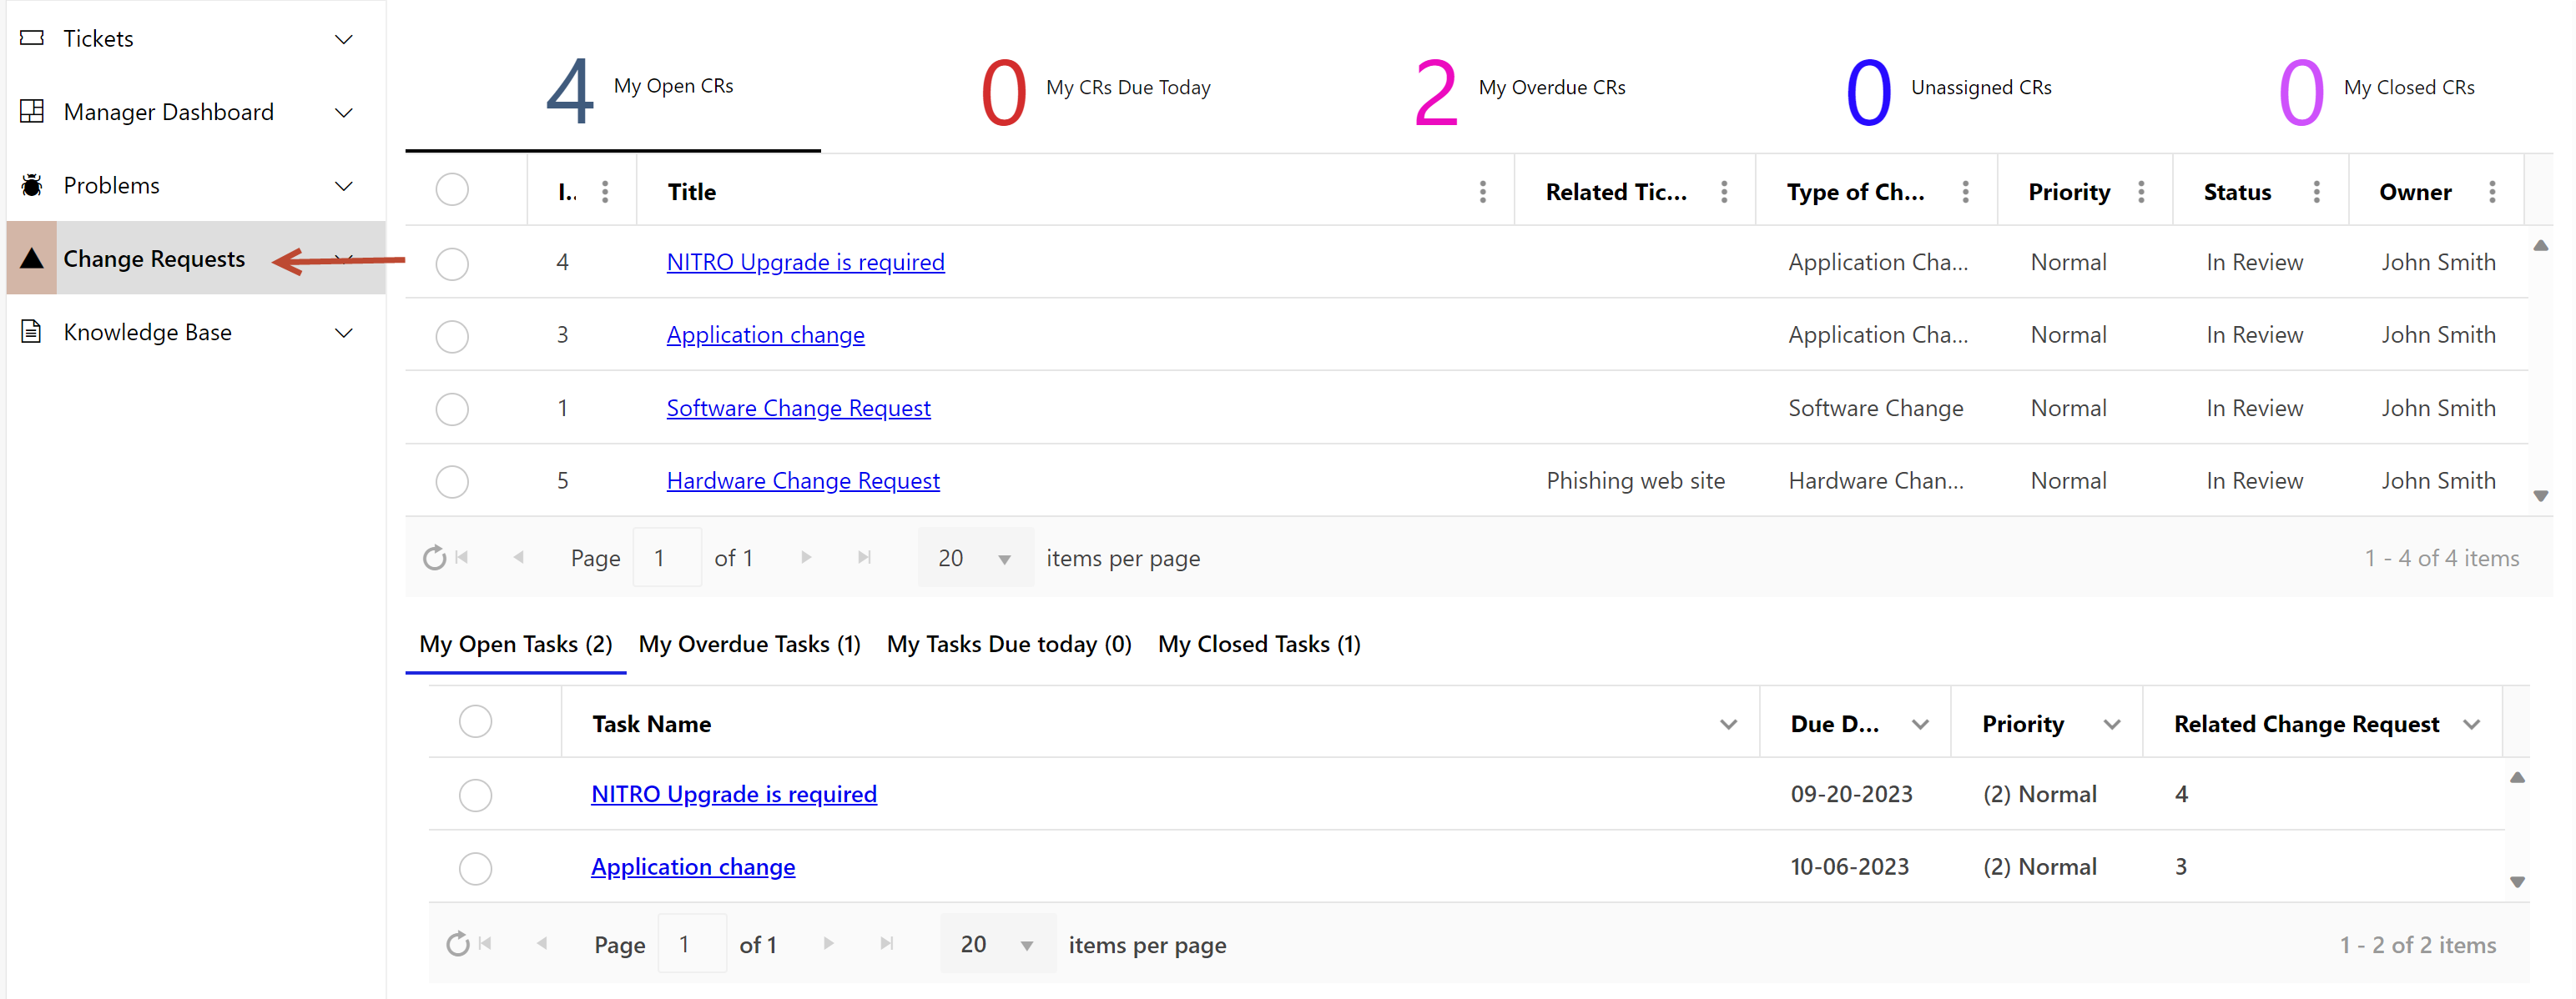Refresh the tasks grid at bottom
Screen dimensions: 2576x999
pyautogui.click(x=457, y=944)
